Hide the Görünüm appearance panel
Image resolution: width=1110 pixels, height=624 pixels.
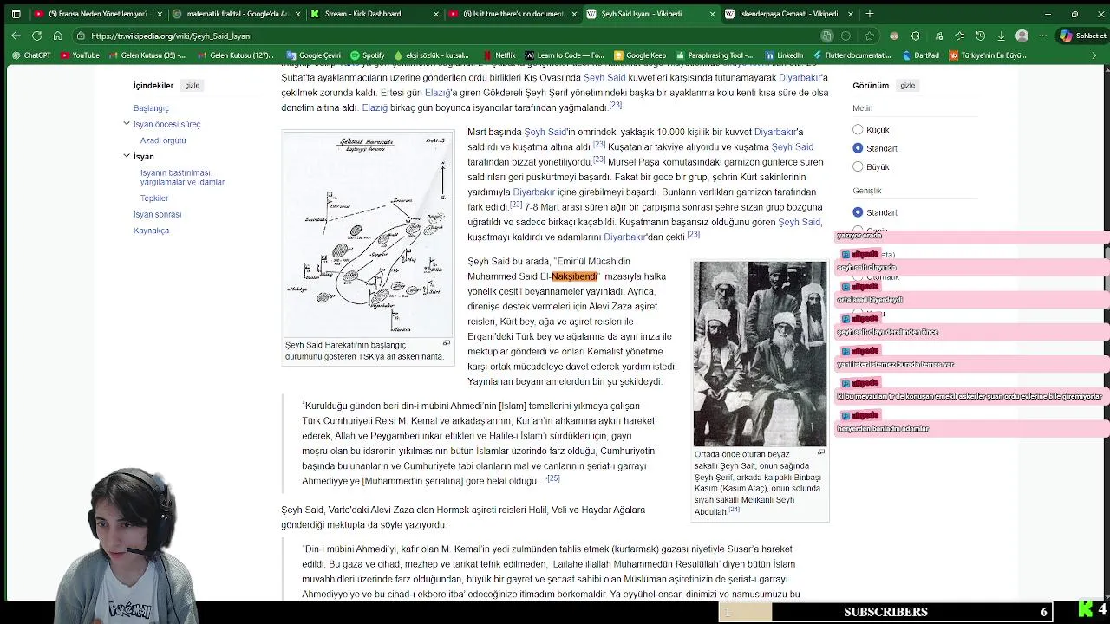tap(907, 86)
